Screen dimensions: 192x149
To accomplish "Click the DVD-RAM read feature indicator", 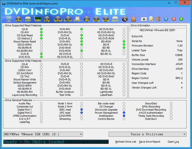I will 82,48.
